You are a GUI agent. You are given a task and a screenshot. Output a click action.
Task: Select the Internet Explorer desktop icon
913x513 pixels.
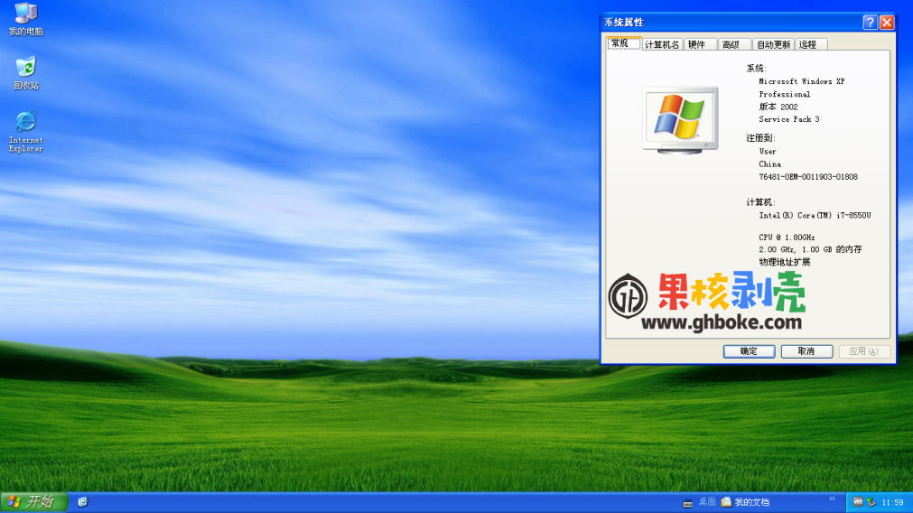26,132
